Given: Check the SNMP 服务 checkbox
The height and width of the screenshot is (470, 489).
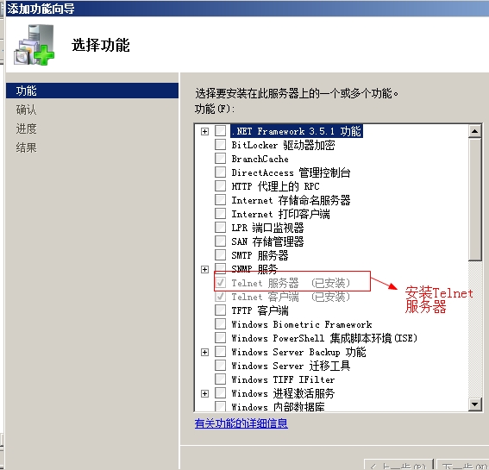Looking at the screenshot, I should 220,268.
